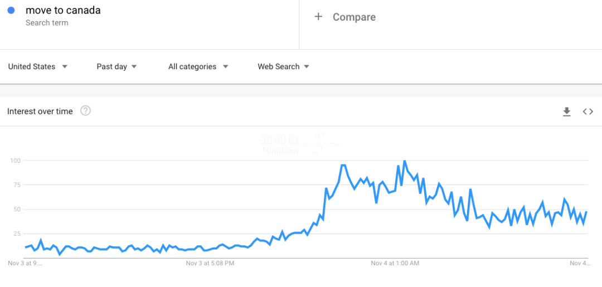602x287 pixels.
Task: Click the Nov 4 at 1:00 AM axis label
Action: coord(395,262)
